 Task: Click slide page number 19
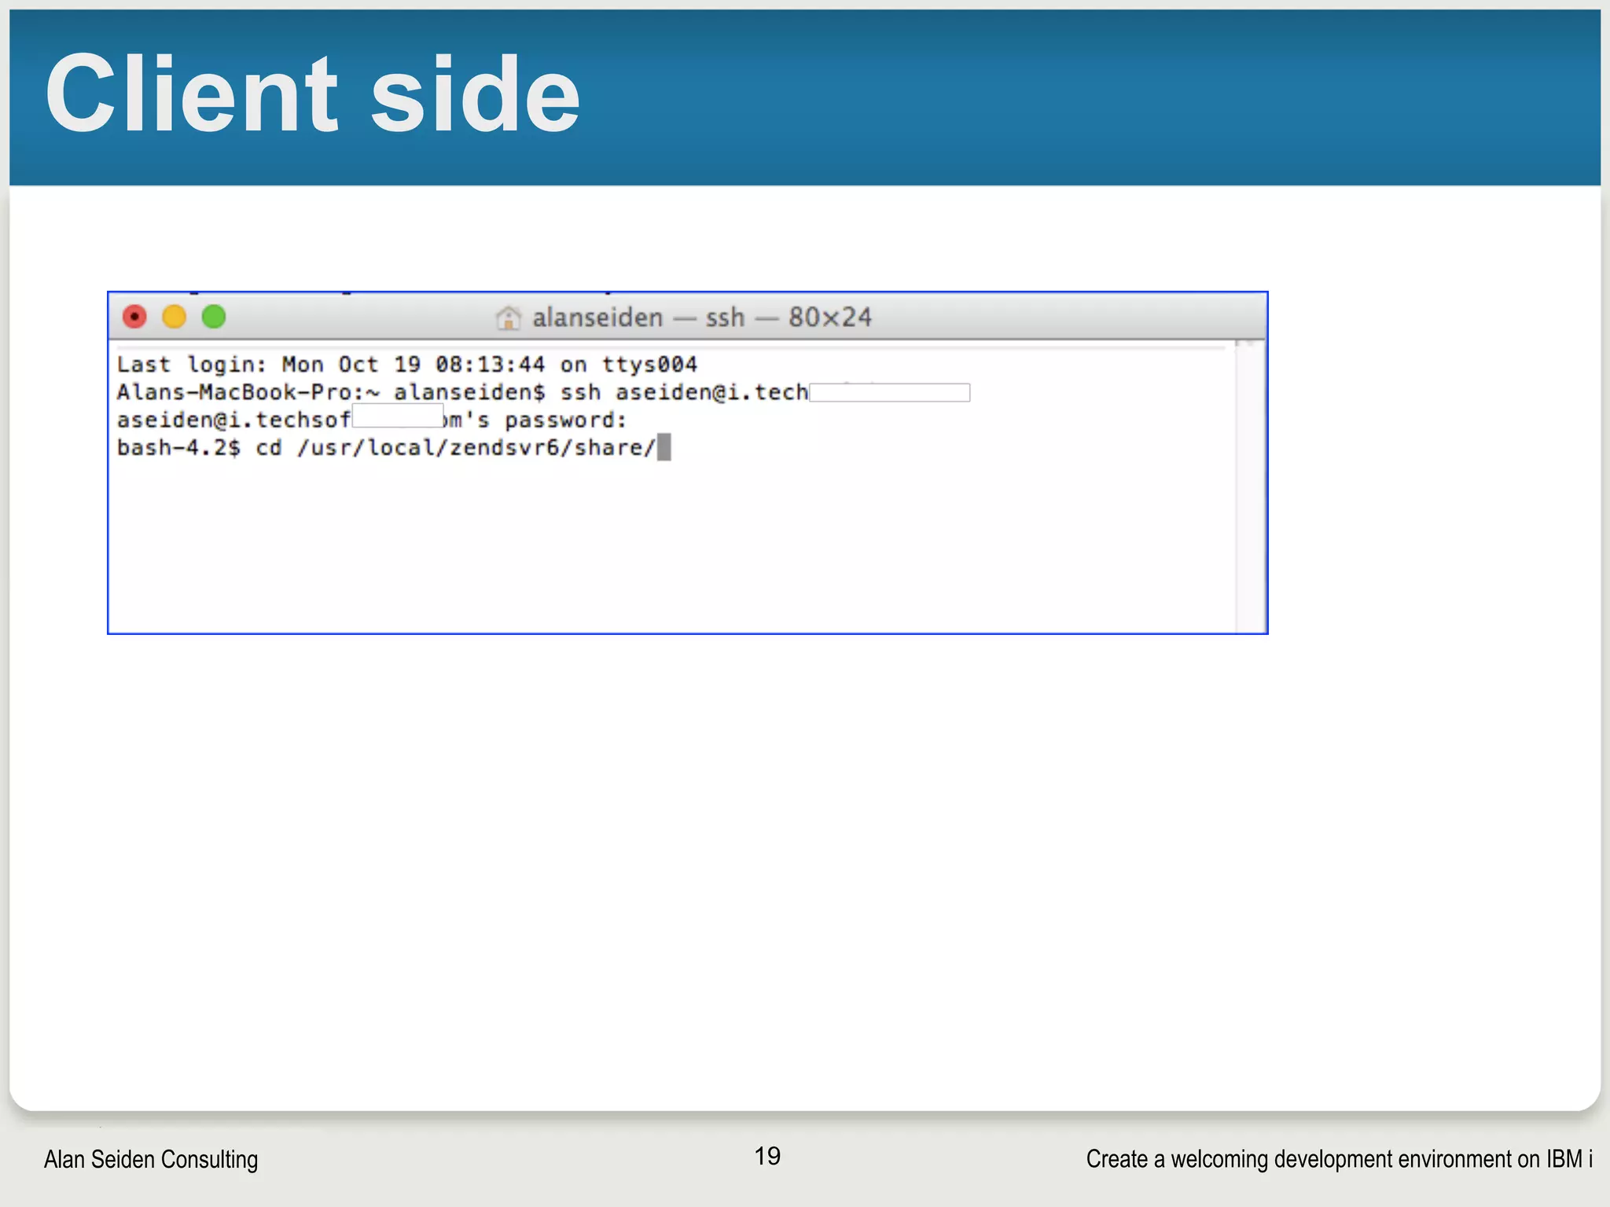(x=767, y=1156)
